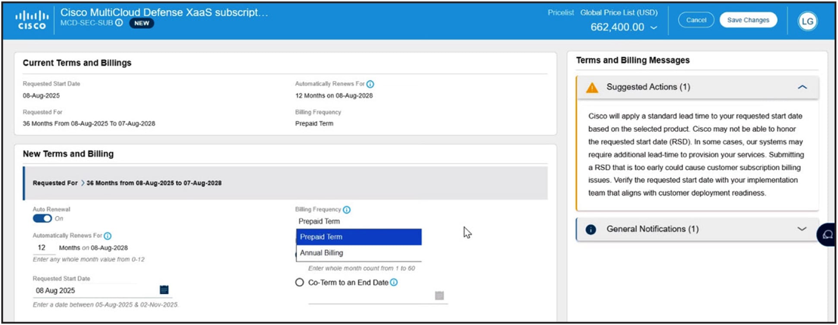The height and width of the screenshot is (325, 838).
Task: Click the MCD-SEC-SUB product code
Action: coord(86,23)
